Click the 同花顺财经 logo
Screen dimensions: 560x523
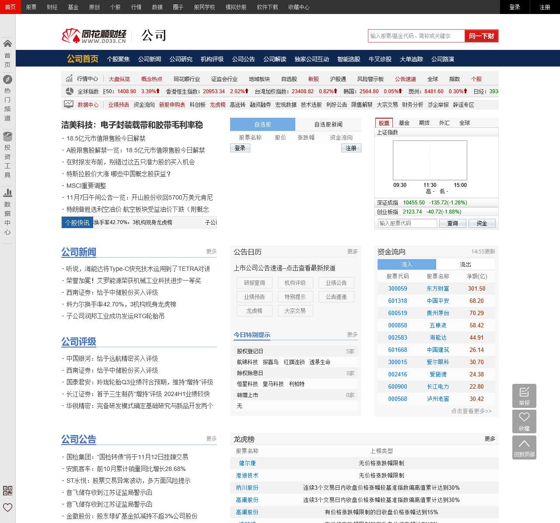click(x=94, y=36)
